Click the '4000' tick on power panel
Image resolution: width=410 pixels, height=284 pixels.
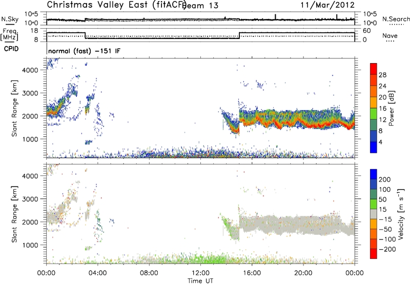click(30, 70)
